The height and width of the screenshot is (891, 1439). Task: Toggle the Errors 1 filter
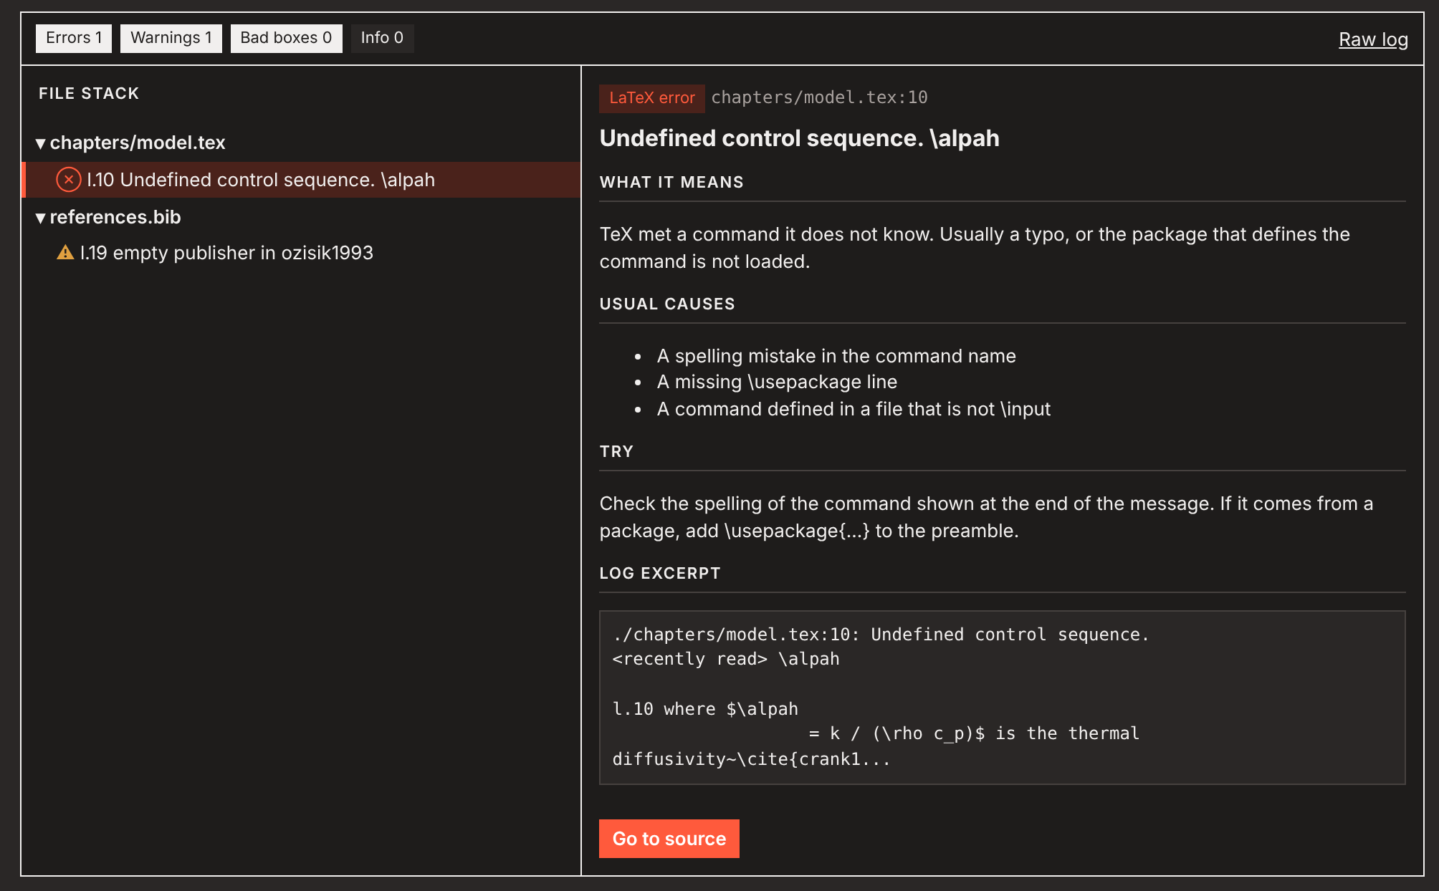click(74, 38)
